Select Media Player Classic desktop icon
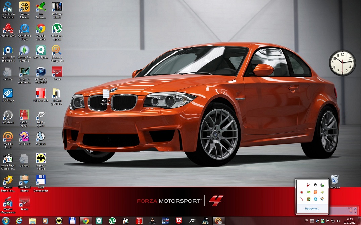Viewport: 361px width, 225px height. click(x=8, y=162)
